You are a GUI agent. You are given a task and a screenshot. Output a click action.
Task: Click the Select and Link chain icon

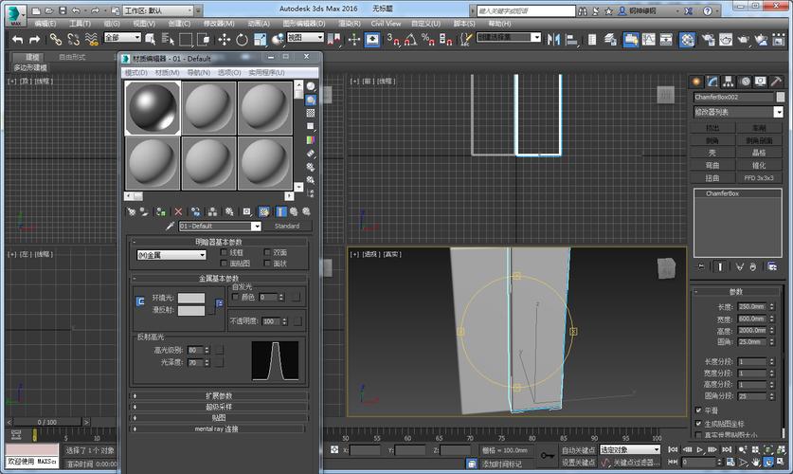tap(55, 39)
